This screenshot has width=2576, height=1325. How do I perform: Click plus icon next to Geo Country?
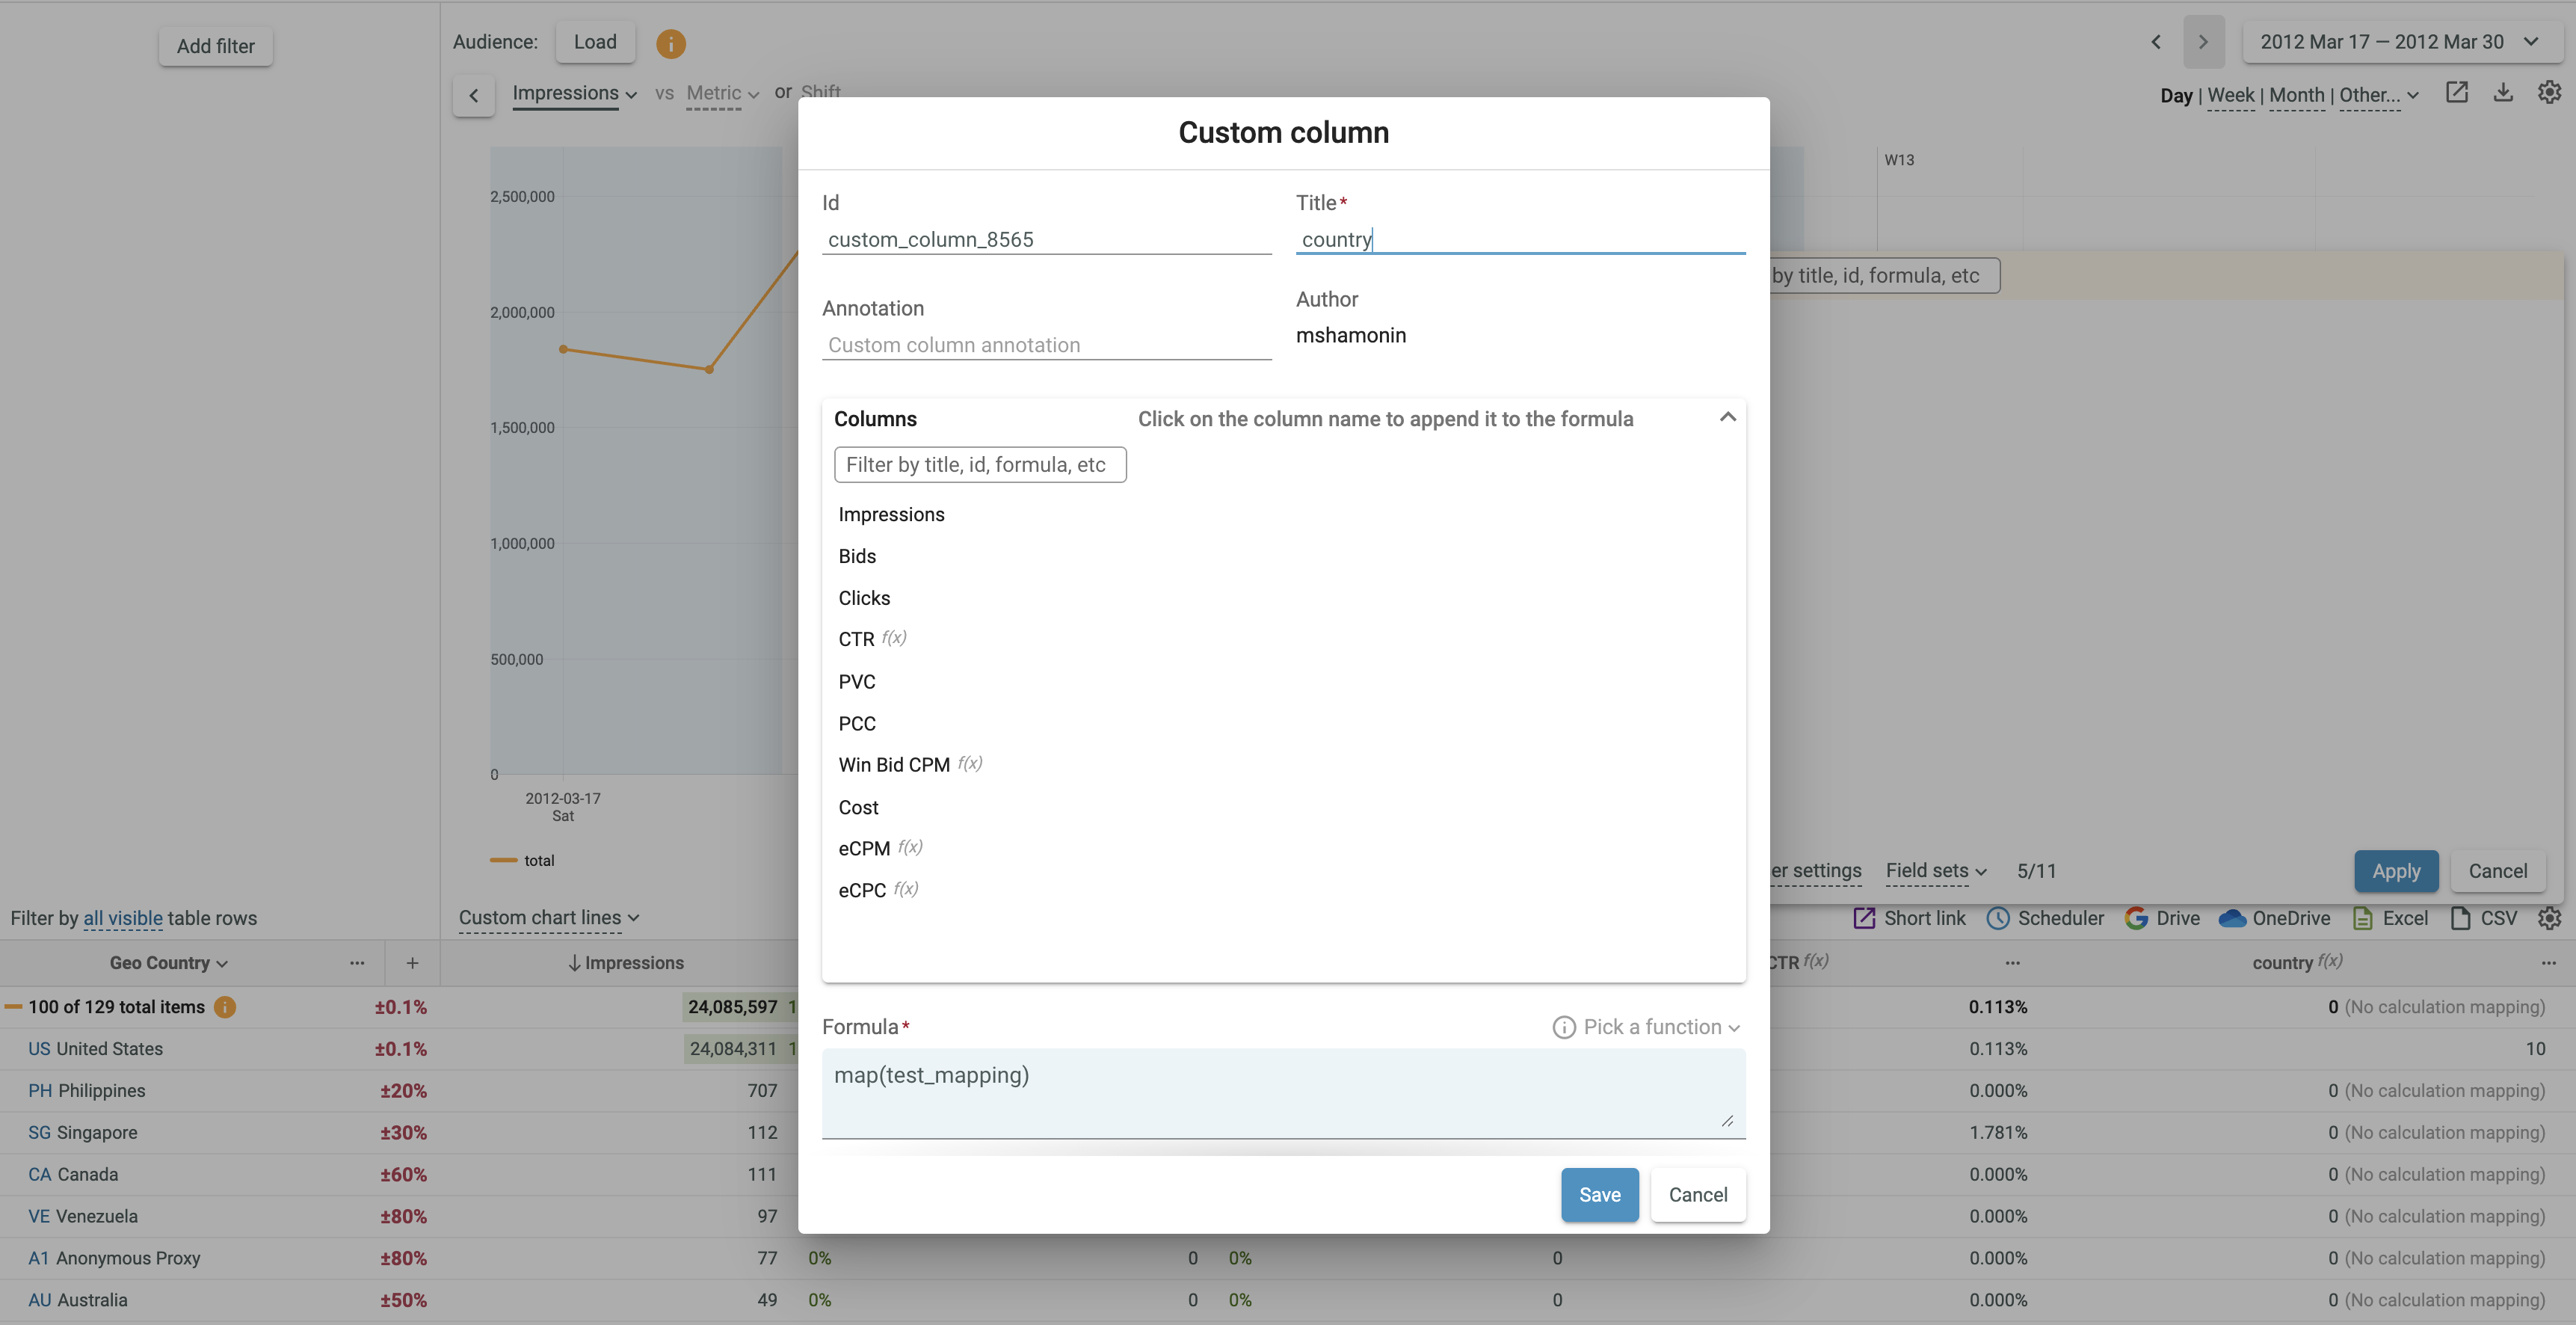[412, 963]
